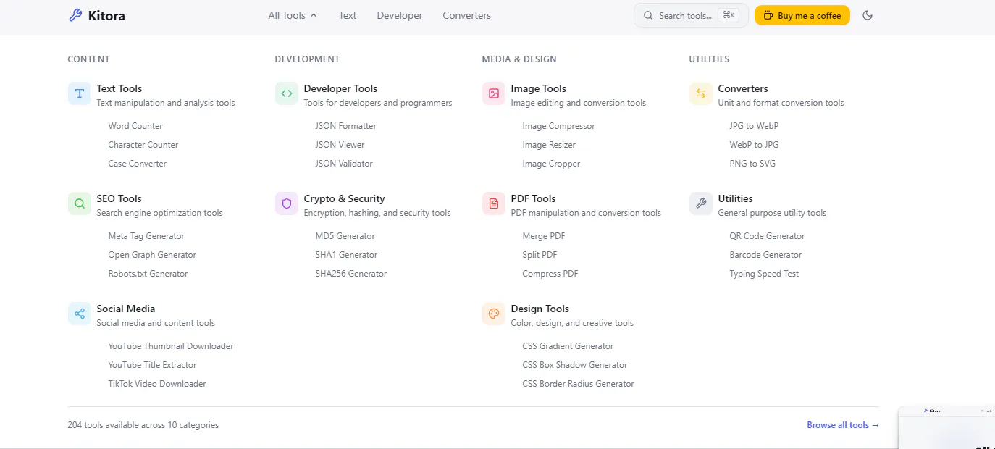Click the Search tools input field
Viewport: 995px width, 449px height.
(691, 15)
